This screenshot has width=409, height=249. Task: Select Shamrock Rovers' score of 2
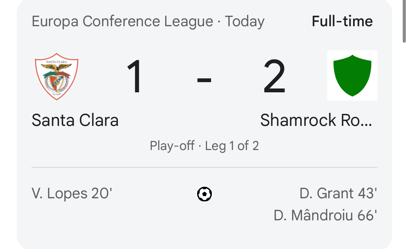coord(274,76)
